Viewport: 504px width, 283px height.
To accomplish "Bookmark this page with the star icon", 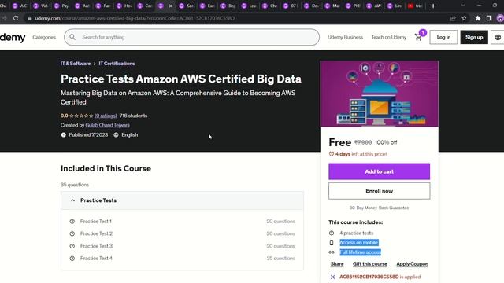I will (x=464, y=18).
